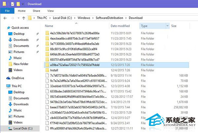The image size is (198, 133).
Task: Open Pictures under This PC
Action: 19,117
